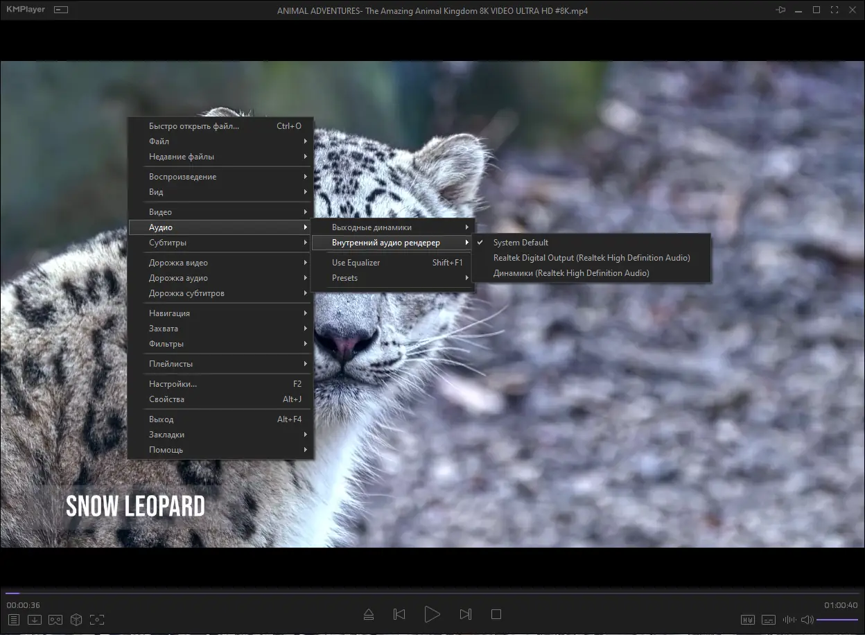Click the screen capture frame icon

97,620
